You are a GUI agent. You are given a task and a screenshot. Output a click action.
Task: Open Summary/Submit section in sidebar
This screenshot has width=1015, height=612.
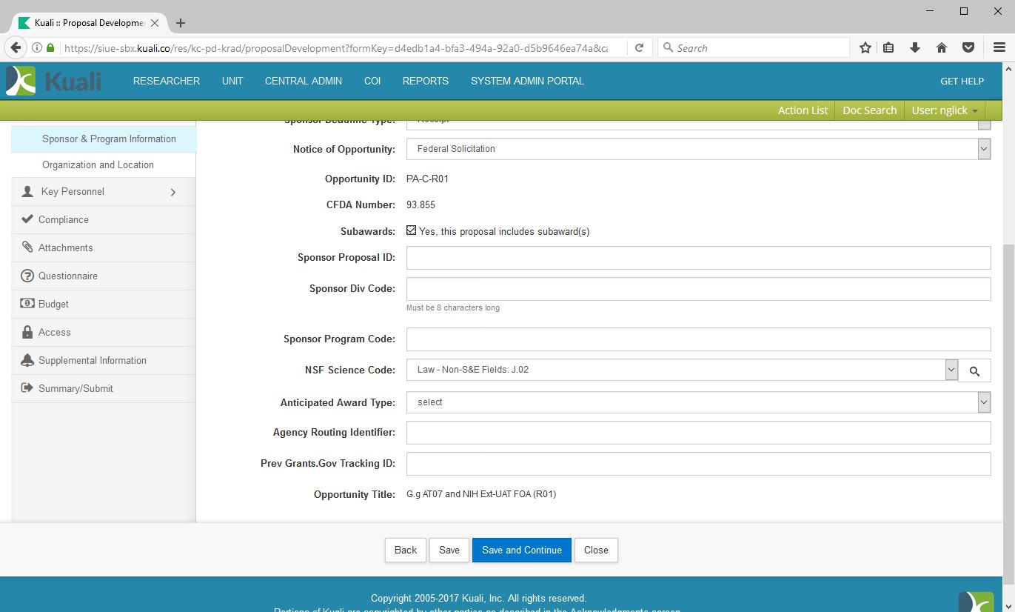point(76,389)
